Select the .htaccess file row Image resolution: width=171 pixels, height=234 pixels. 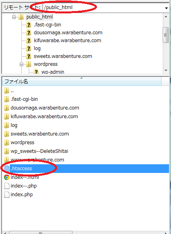click(85, 169)
